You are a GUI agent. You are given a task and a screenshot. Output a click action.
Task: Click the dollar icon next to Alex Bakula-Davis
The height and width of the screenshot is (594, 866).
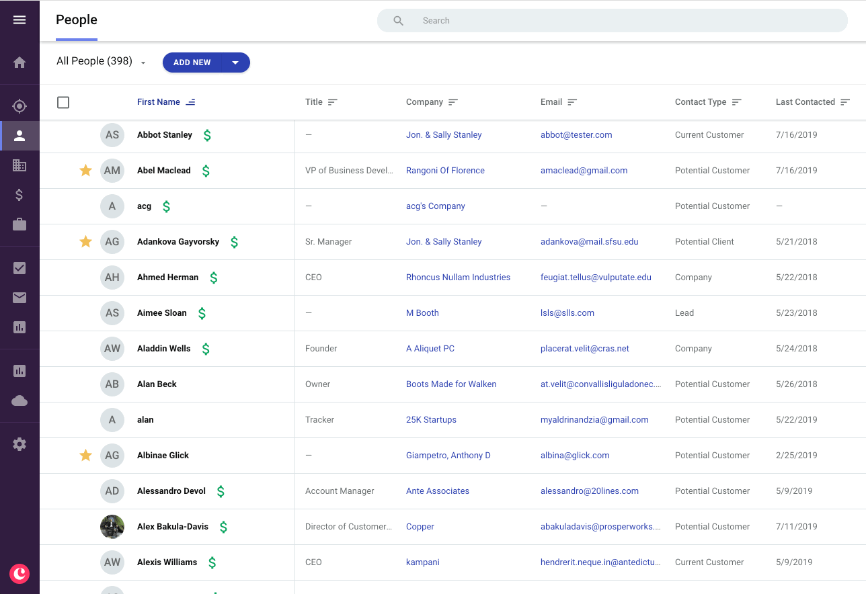click(x=223, y=527)
